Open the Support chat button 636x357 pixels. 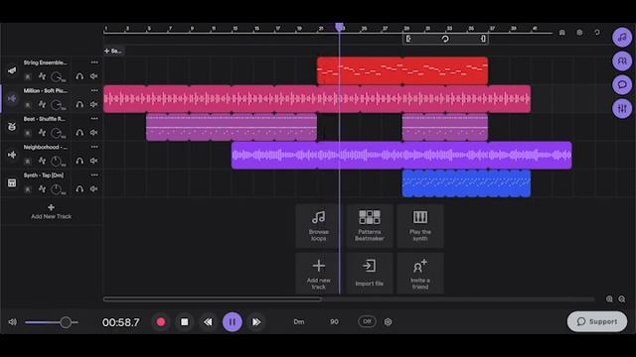tap(597, 321)
